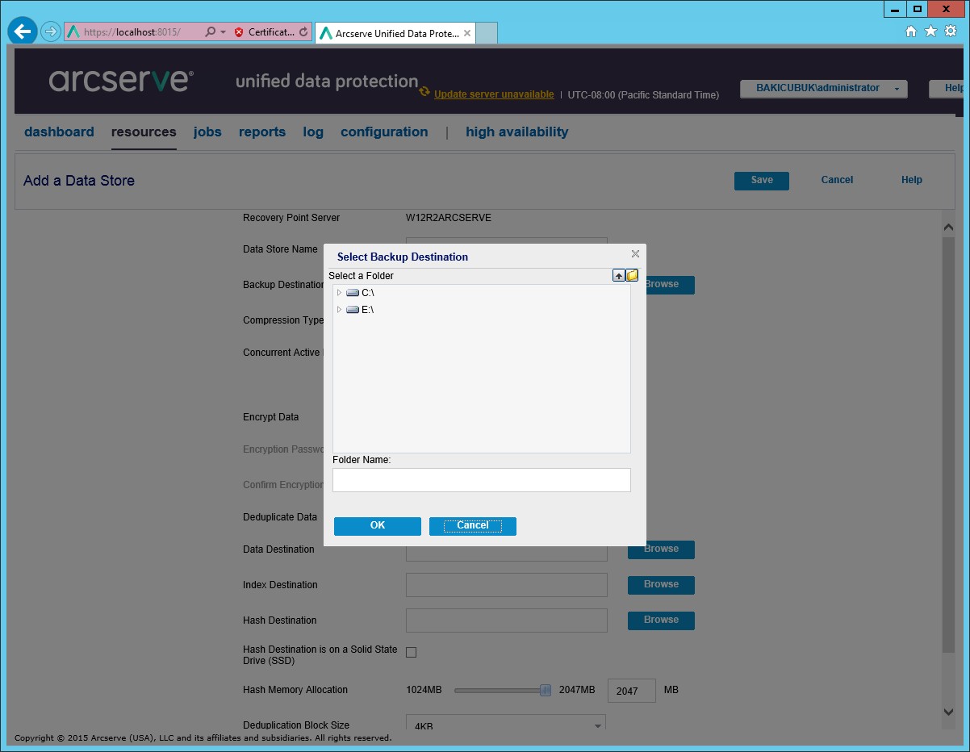Open the configuration tab

tap(384, 132)
